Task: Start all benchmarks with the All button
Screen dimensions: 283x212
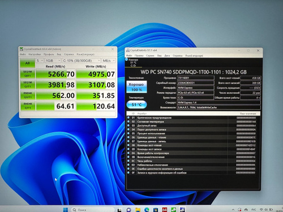Action: pos(28,63)
